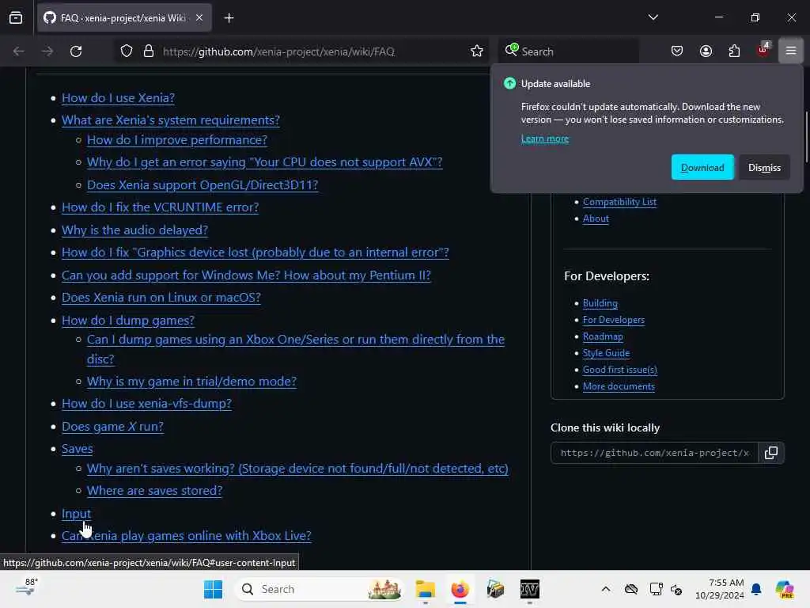This screenshot has width=810, height=608.
Task: Open Windows Me Pentium II question
Action: pos(246,275)
